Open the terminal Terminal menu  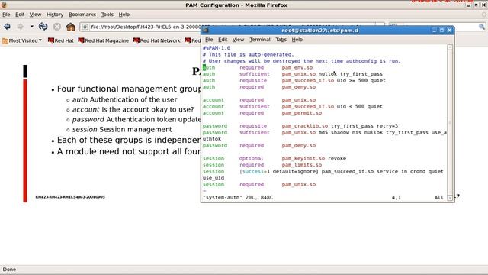[260, 40]
